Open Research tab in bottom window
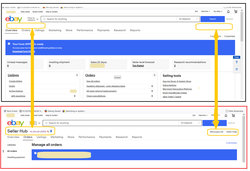The image size is (250, 171). pos(122,137)
